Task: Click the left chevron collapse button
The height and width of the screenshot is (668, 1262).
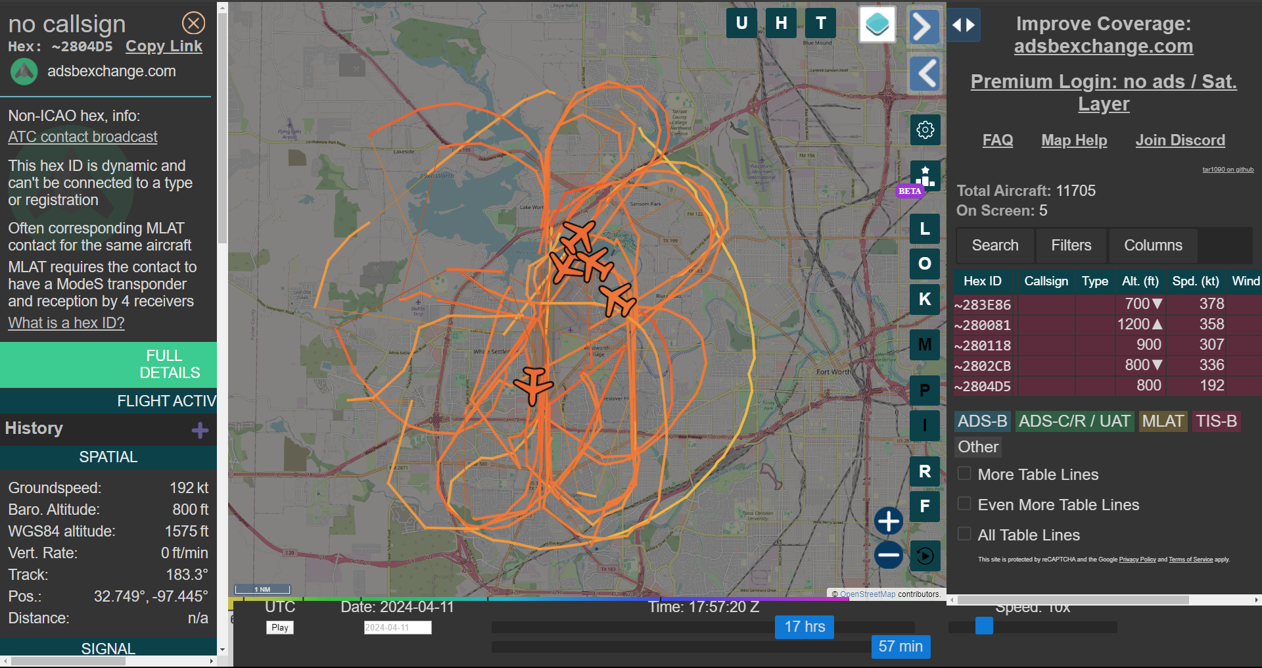Action: (924, 74)
